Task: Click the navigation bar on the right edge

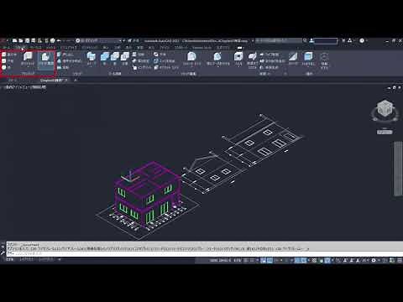Action: point(398,169)
